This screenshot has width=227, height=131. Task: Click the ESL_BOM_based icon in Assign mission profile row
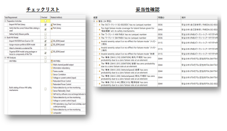[52, 45]
